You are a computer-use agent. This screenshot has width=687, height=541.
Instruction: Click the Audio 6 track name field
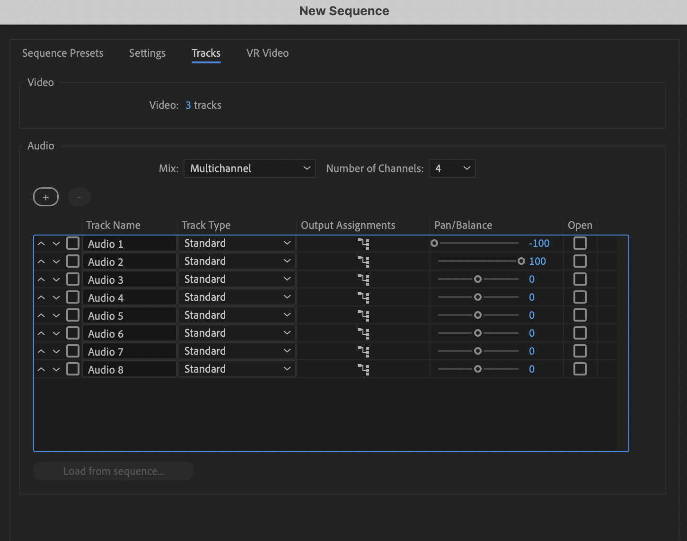pos(129,334)
